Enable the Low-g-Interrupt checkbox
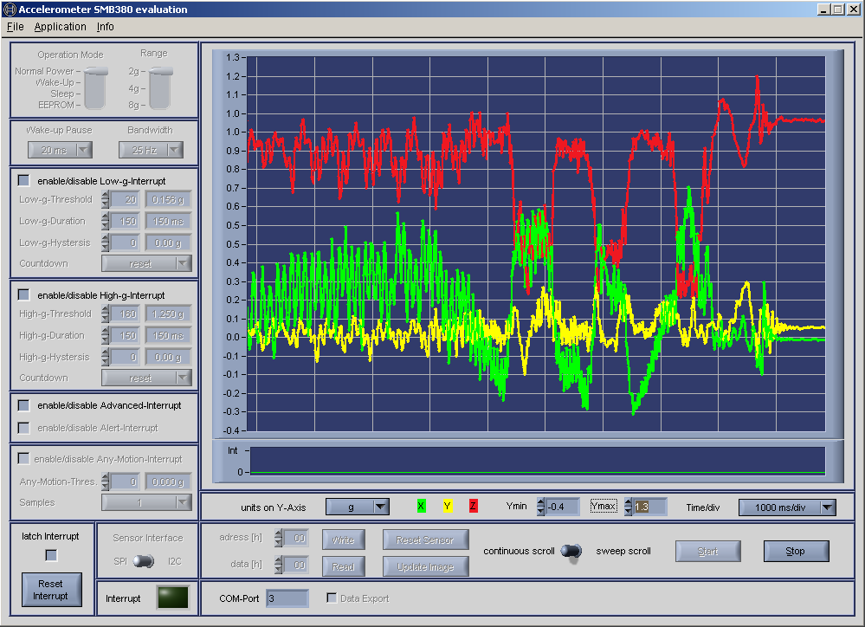 [x=23, y=180]
